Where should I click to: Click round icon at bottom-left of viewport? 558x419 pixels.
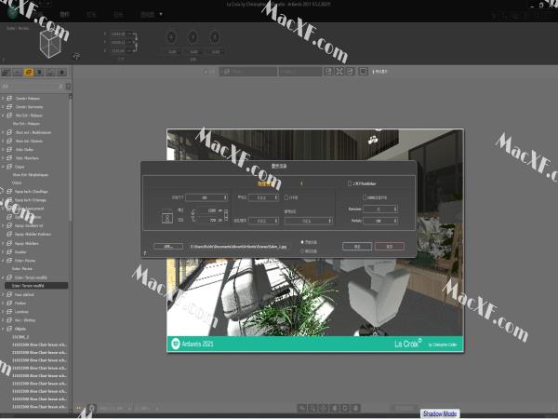[92, 408]
